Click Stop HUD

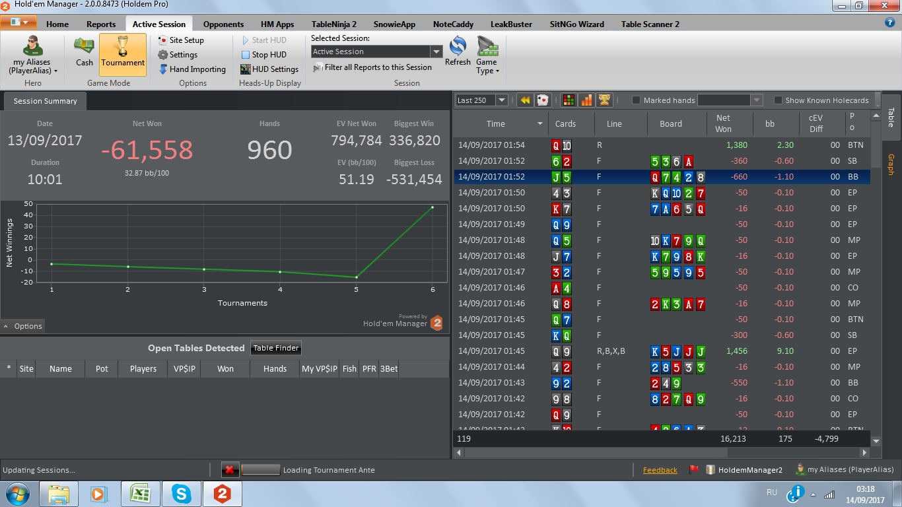coord(263,55)
